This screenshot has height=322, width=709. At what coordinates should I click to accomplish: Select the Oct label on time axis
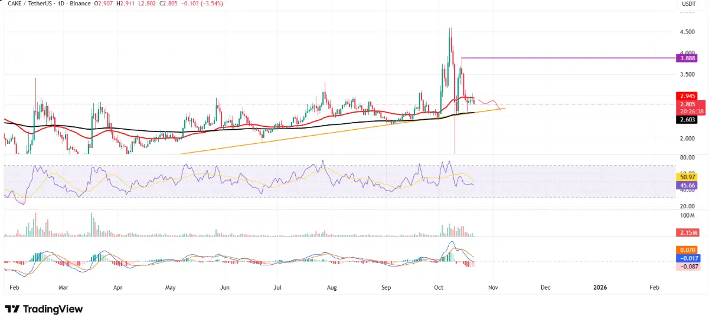tap(438, 287)
